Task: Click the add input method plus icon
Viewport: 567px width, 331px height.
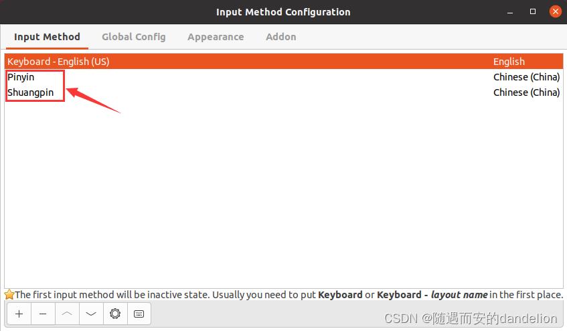Action: tap(19, 314)
